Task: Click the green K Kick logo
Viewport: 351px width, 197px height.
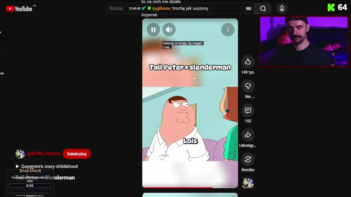Action: pos(331,7)
